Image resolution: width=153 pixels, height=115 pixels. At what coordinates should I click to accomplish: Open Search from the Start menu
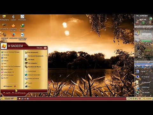click(28, 83)
